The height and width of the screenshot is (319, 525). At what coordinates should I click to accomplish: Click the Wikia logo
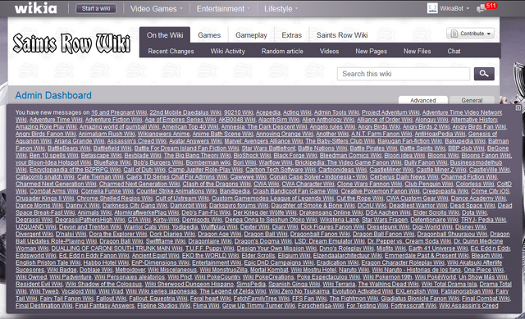point(36,8)
